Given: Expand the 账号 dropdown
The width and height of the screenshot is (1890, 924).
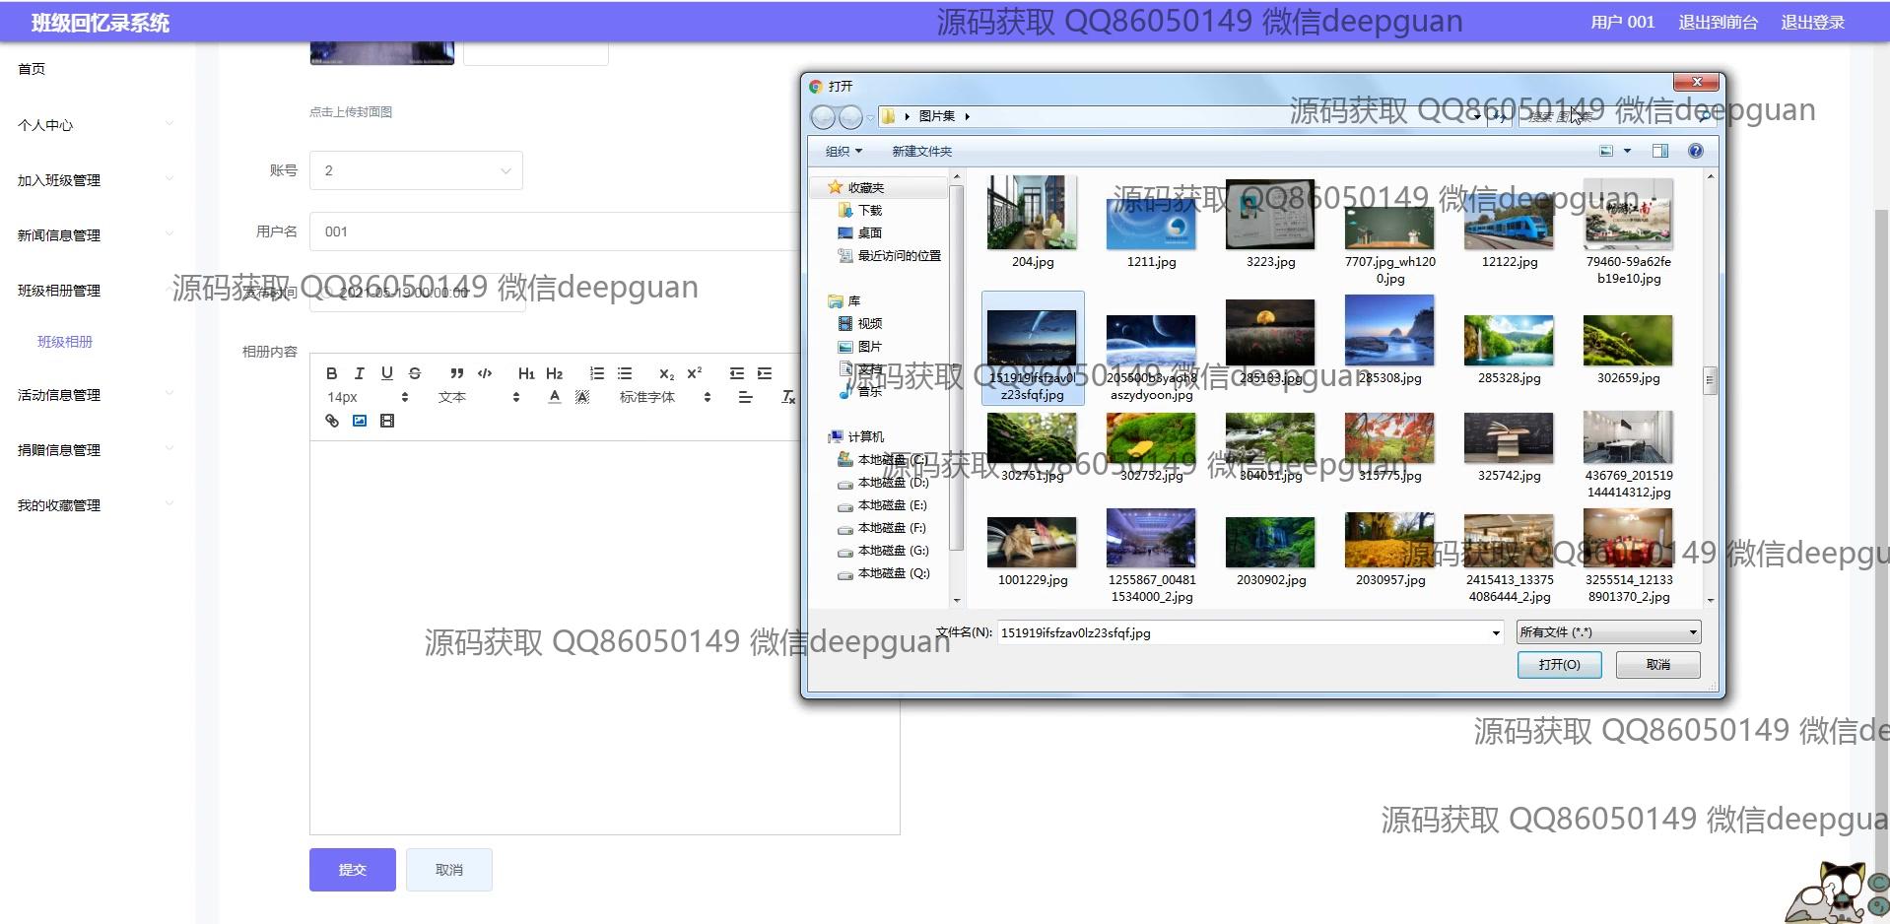Looking at the screenshot, I should [x=415, y=170].
